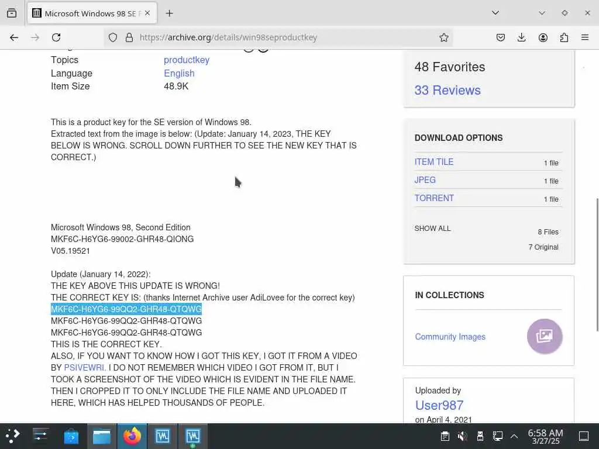Download the TORRENT file
599x449 pixels.
[434, 198]
